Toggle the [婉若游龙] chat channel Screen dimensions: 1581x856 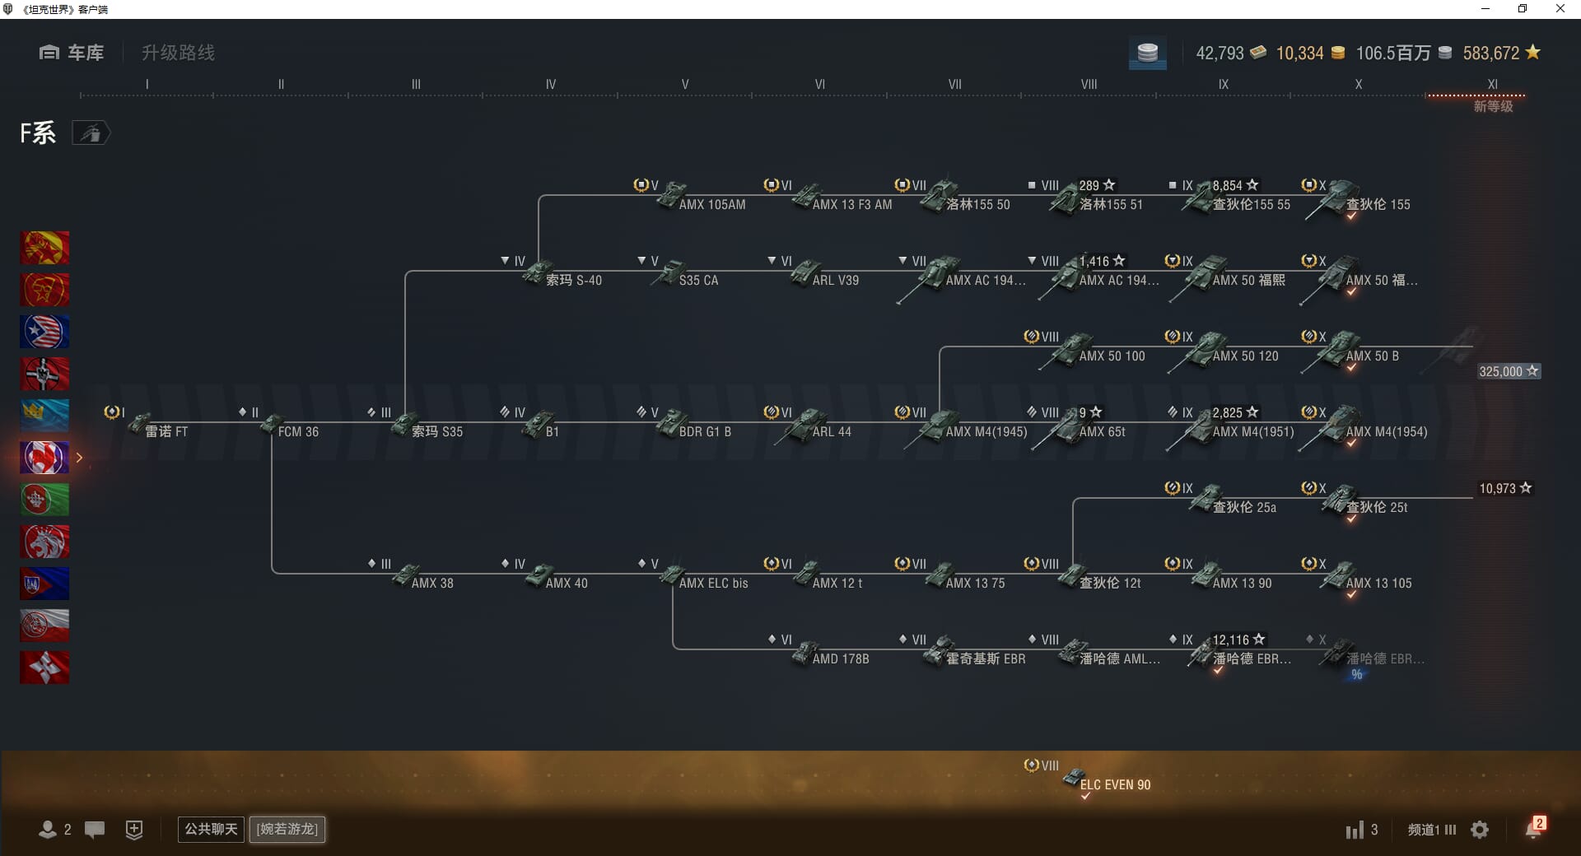tap(287, 829)
